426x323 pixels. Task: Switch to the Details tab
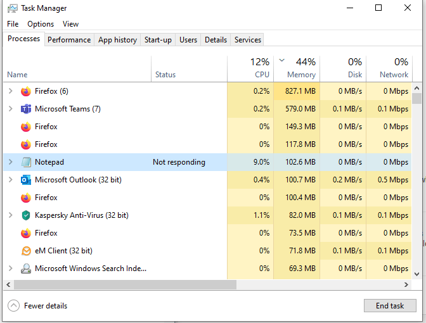(216, 40)
